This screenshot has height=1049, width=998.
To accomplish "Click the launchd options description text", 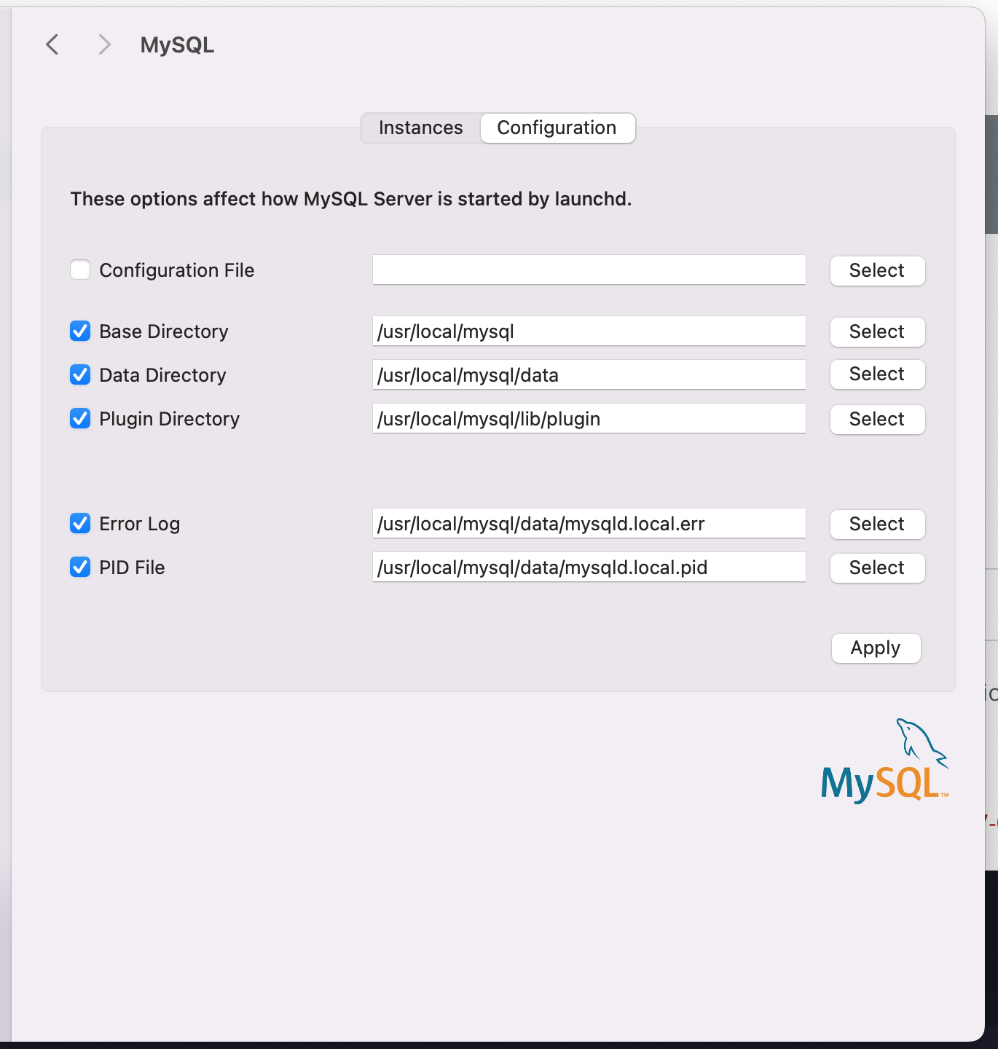I will [x=351, y=199].
